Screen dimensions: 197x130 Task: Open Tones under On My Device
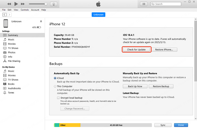coord(11,93)
